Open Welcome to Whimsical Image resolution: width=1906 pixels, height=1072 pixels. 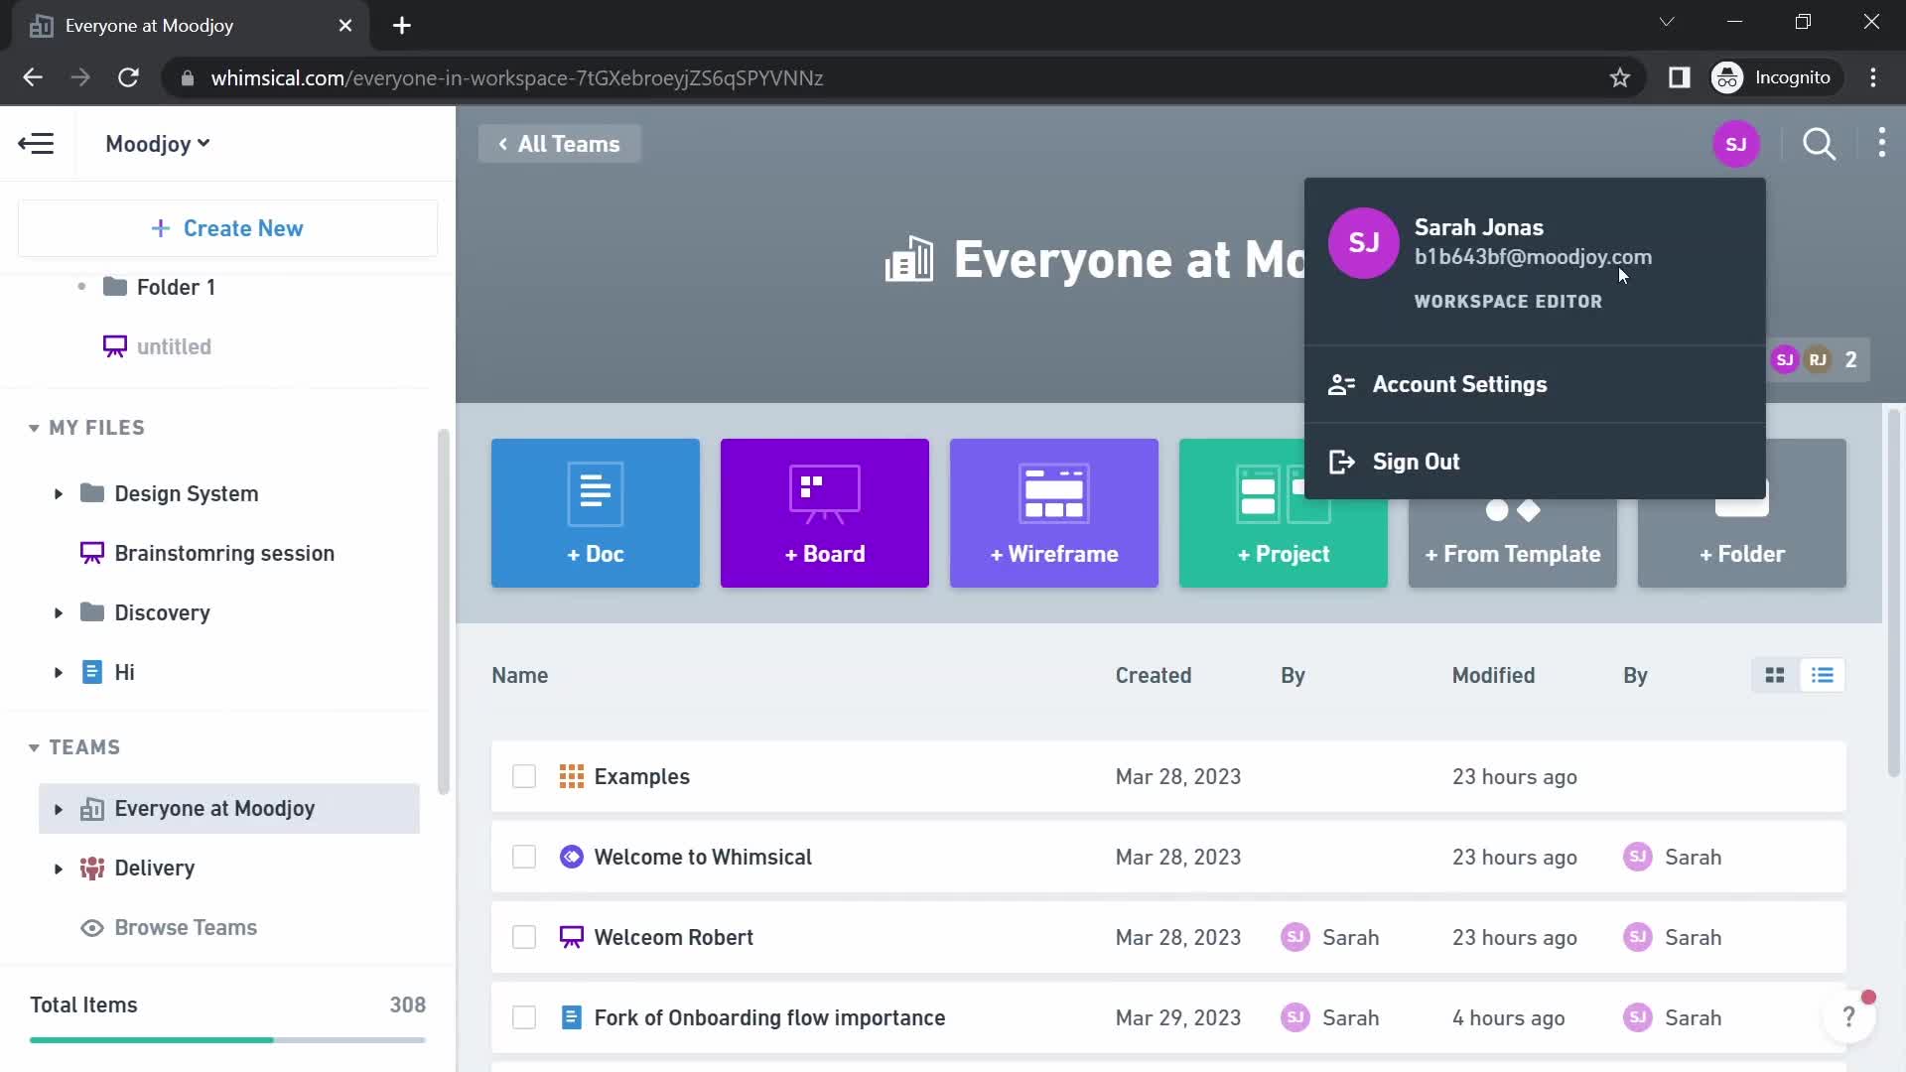[703, 857]
